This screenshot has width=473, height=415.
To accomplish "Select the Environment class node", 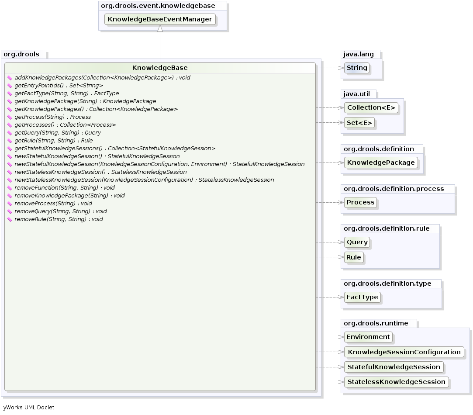I will 368,337.
